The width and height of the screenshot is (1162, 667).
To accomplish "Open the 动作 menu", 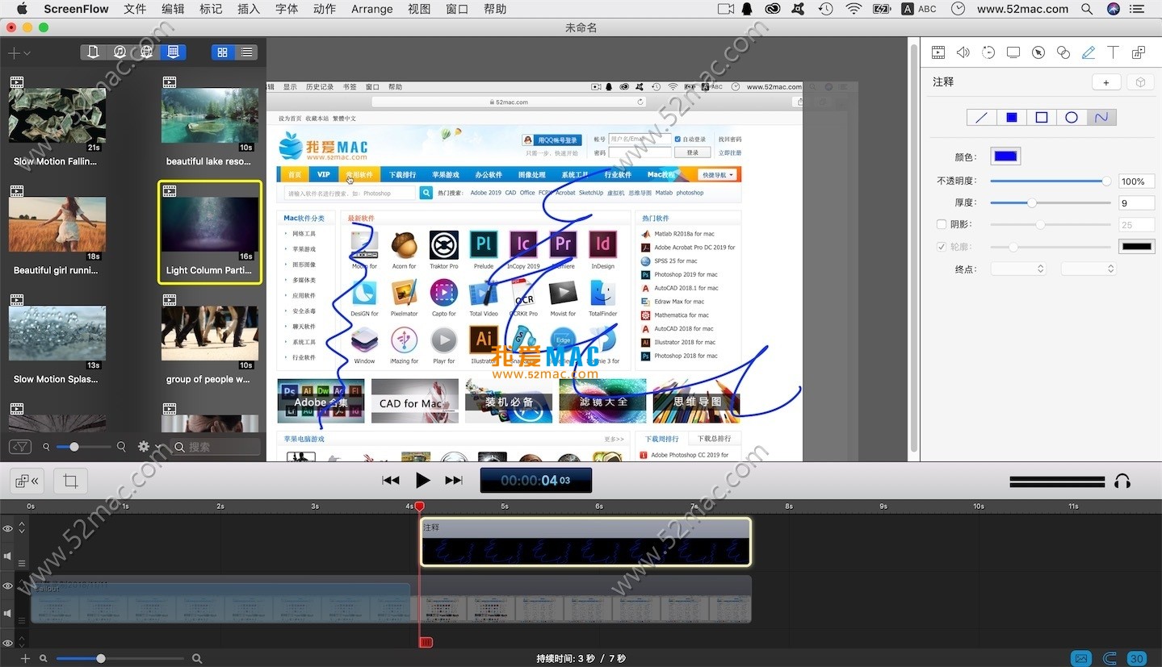I will 325,9.
